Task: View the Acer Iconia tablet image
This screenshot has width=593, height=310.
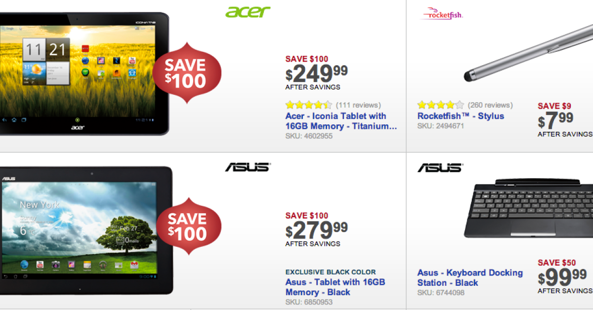Action: tap(82, 73)
